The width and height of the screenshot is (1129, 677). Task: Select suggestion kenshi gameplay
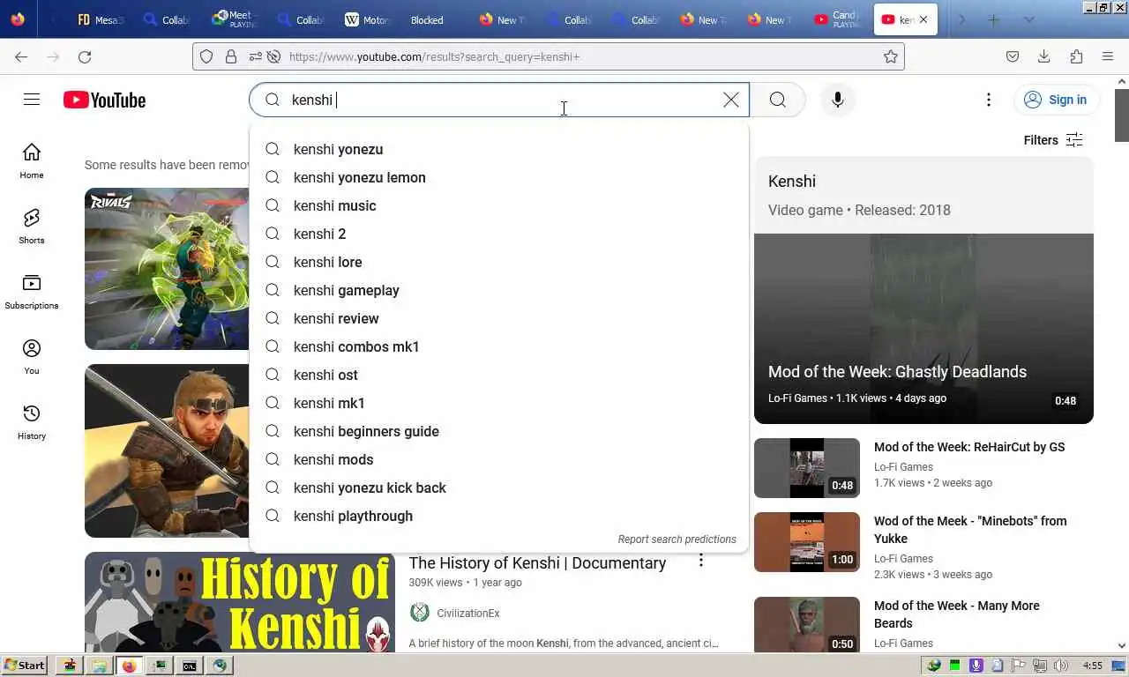tap(499, 290)
